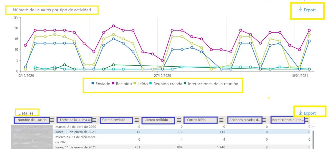
Task: Open the Correo enviado column menu icon
Action: (x=137, y=120)
